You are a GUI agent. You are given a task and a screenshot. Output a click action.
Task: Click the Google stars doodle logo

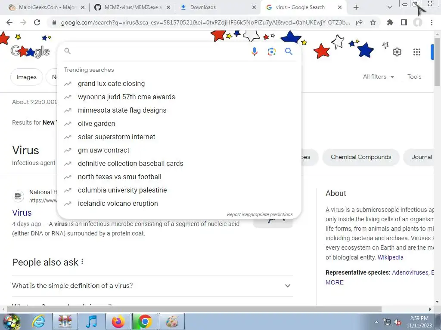coord(30,52)
